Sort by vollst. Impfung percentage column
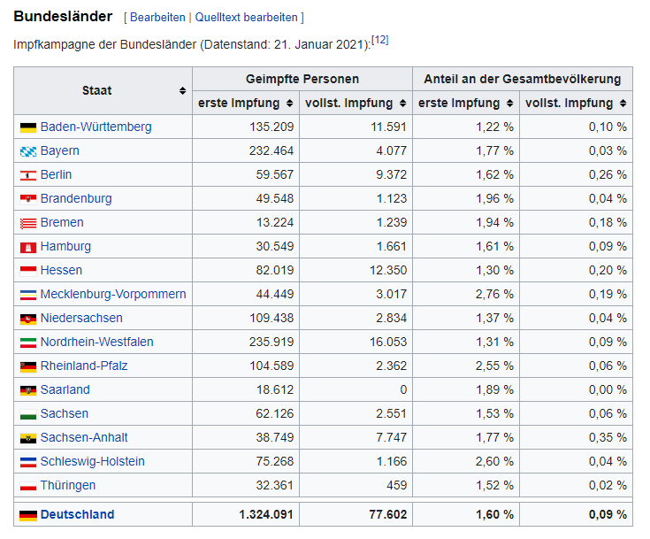The height and width of the screenshot is (539, 650). coord(623,104)
